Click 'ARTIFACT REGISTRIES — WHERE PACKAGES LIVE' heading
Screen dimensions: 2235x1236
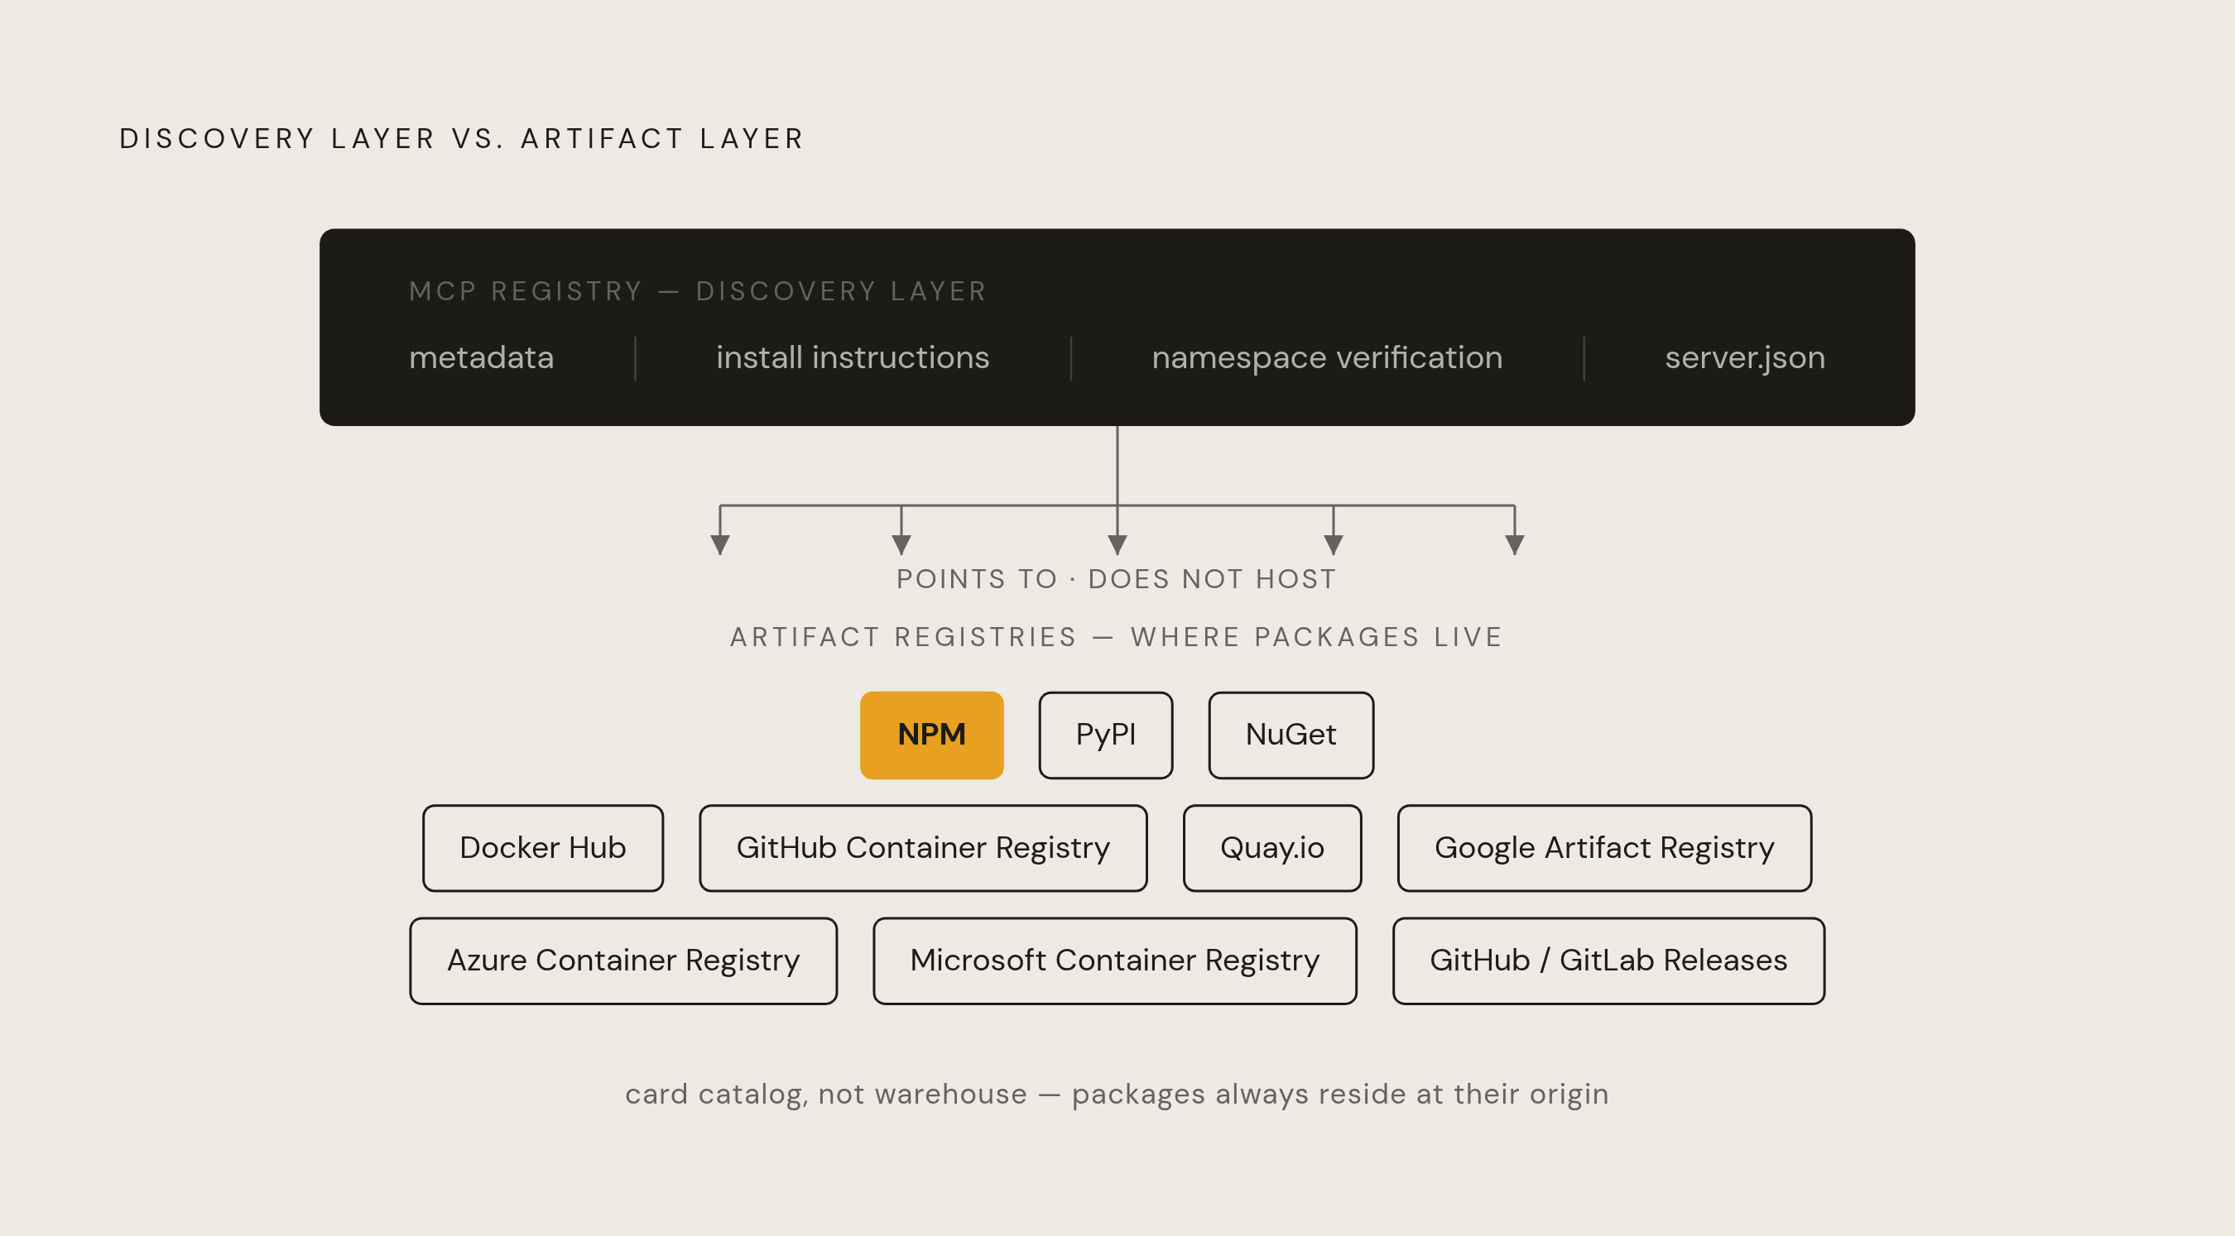[1117, 637]
